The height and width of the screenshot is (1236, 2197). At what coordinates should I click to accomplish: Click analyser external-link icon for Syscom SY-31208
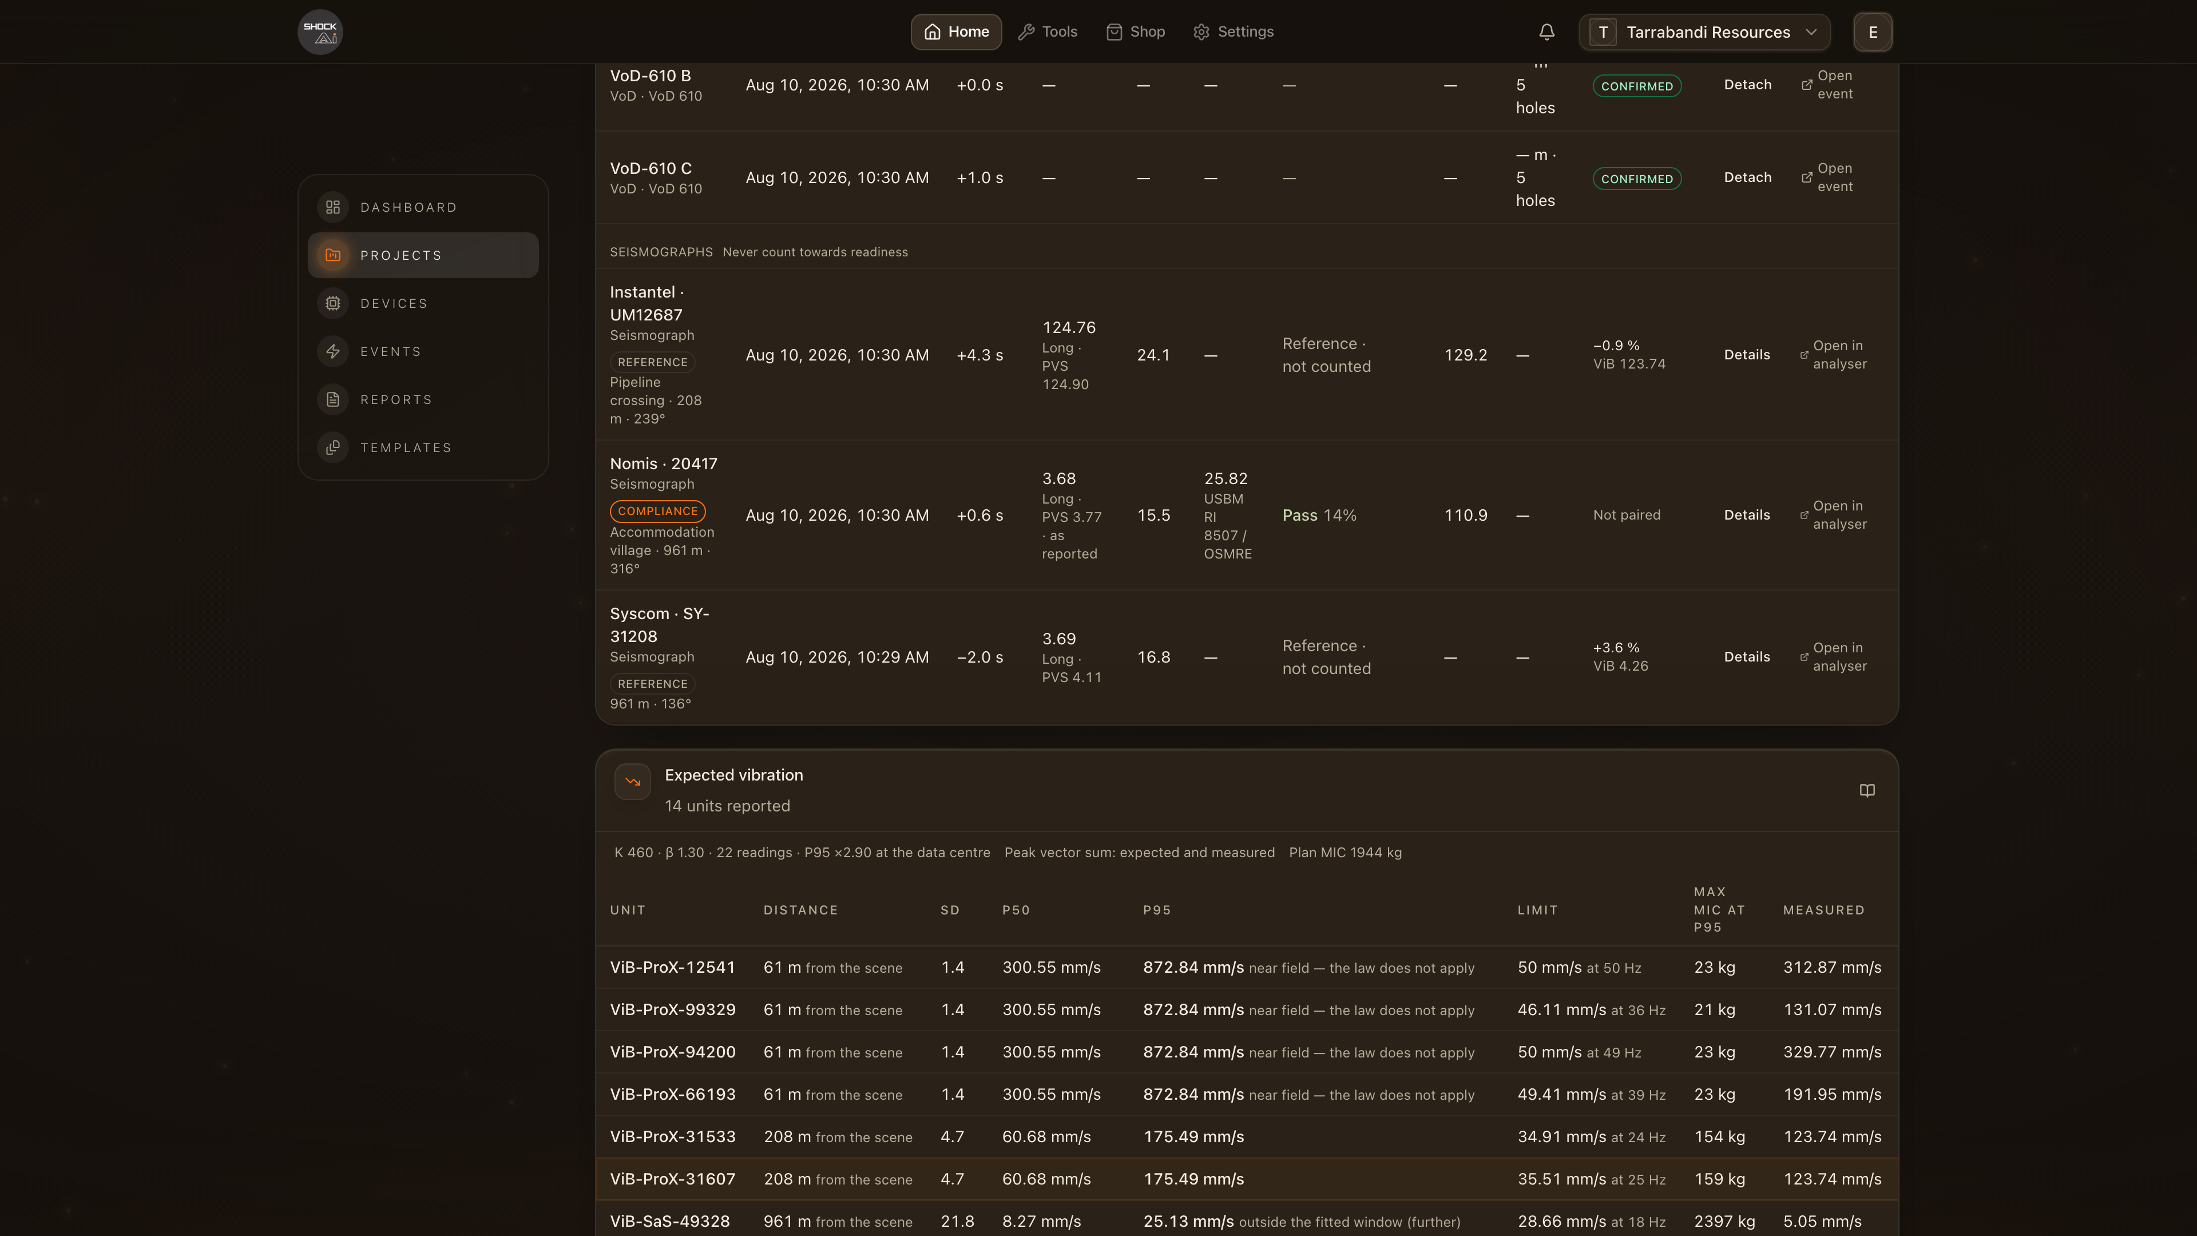click(1804, 657)
